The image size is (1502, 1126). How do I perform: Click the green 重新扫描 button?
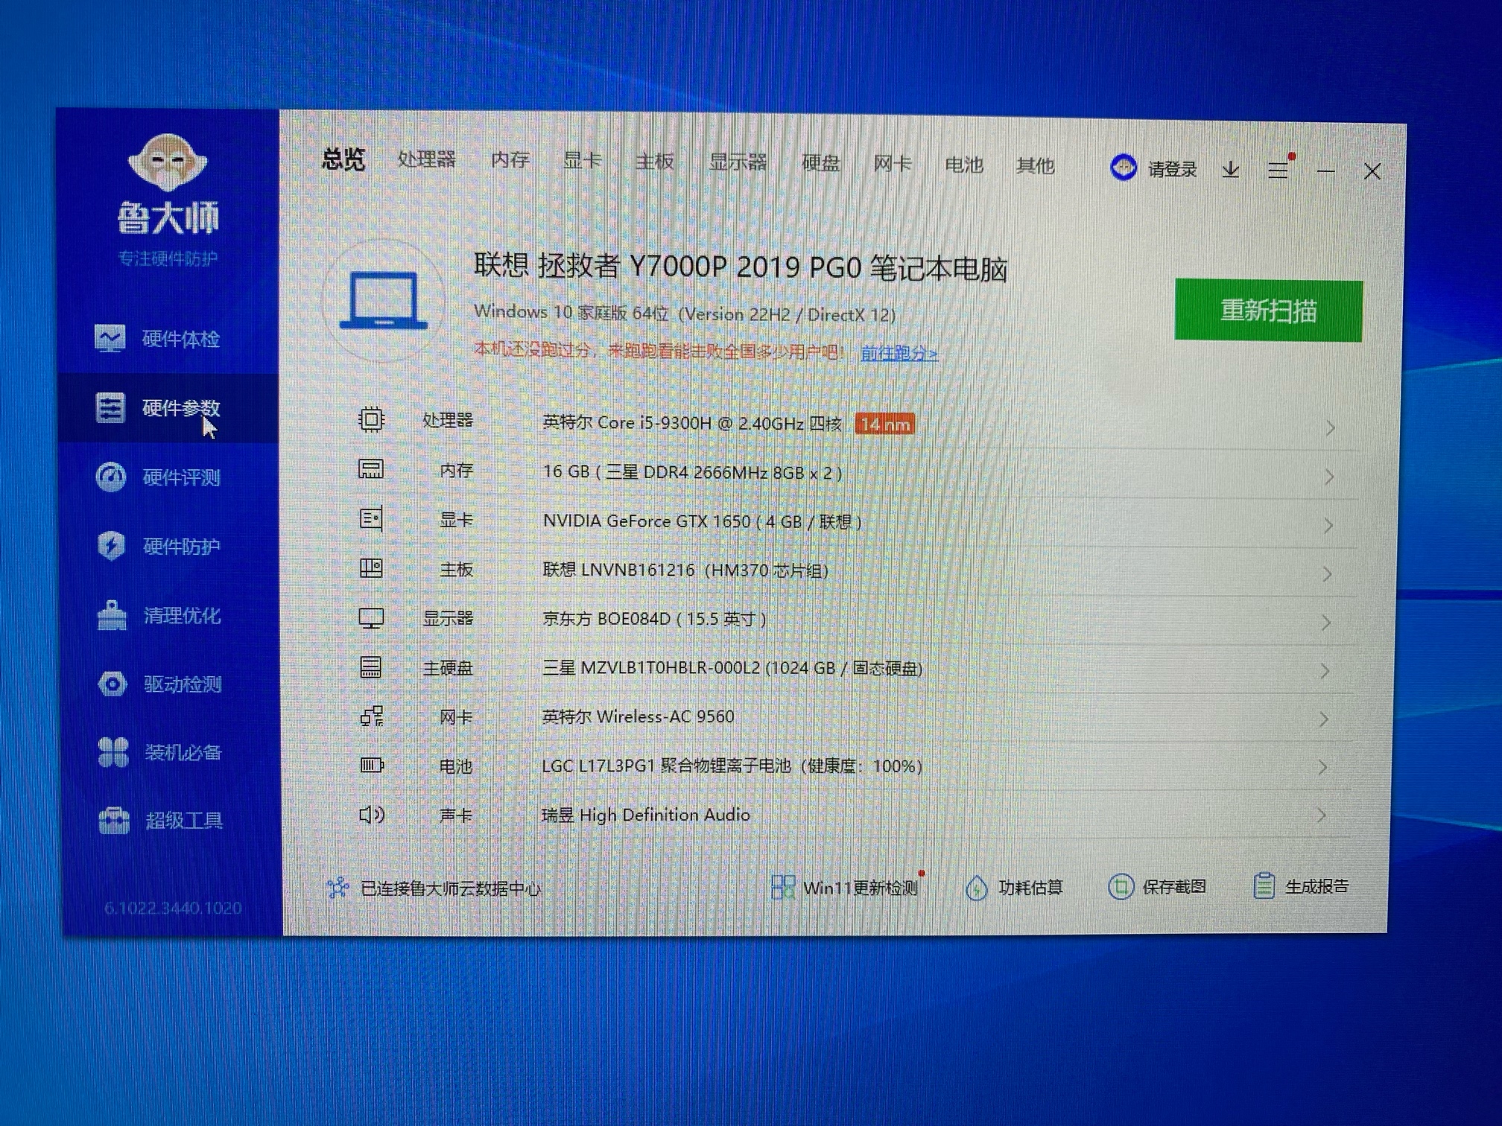click(x=1268, y=311)
